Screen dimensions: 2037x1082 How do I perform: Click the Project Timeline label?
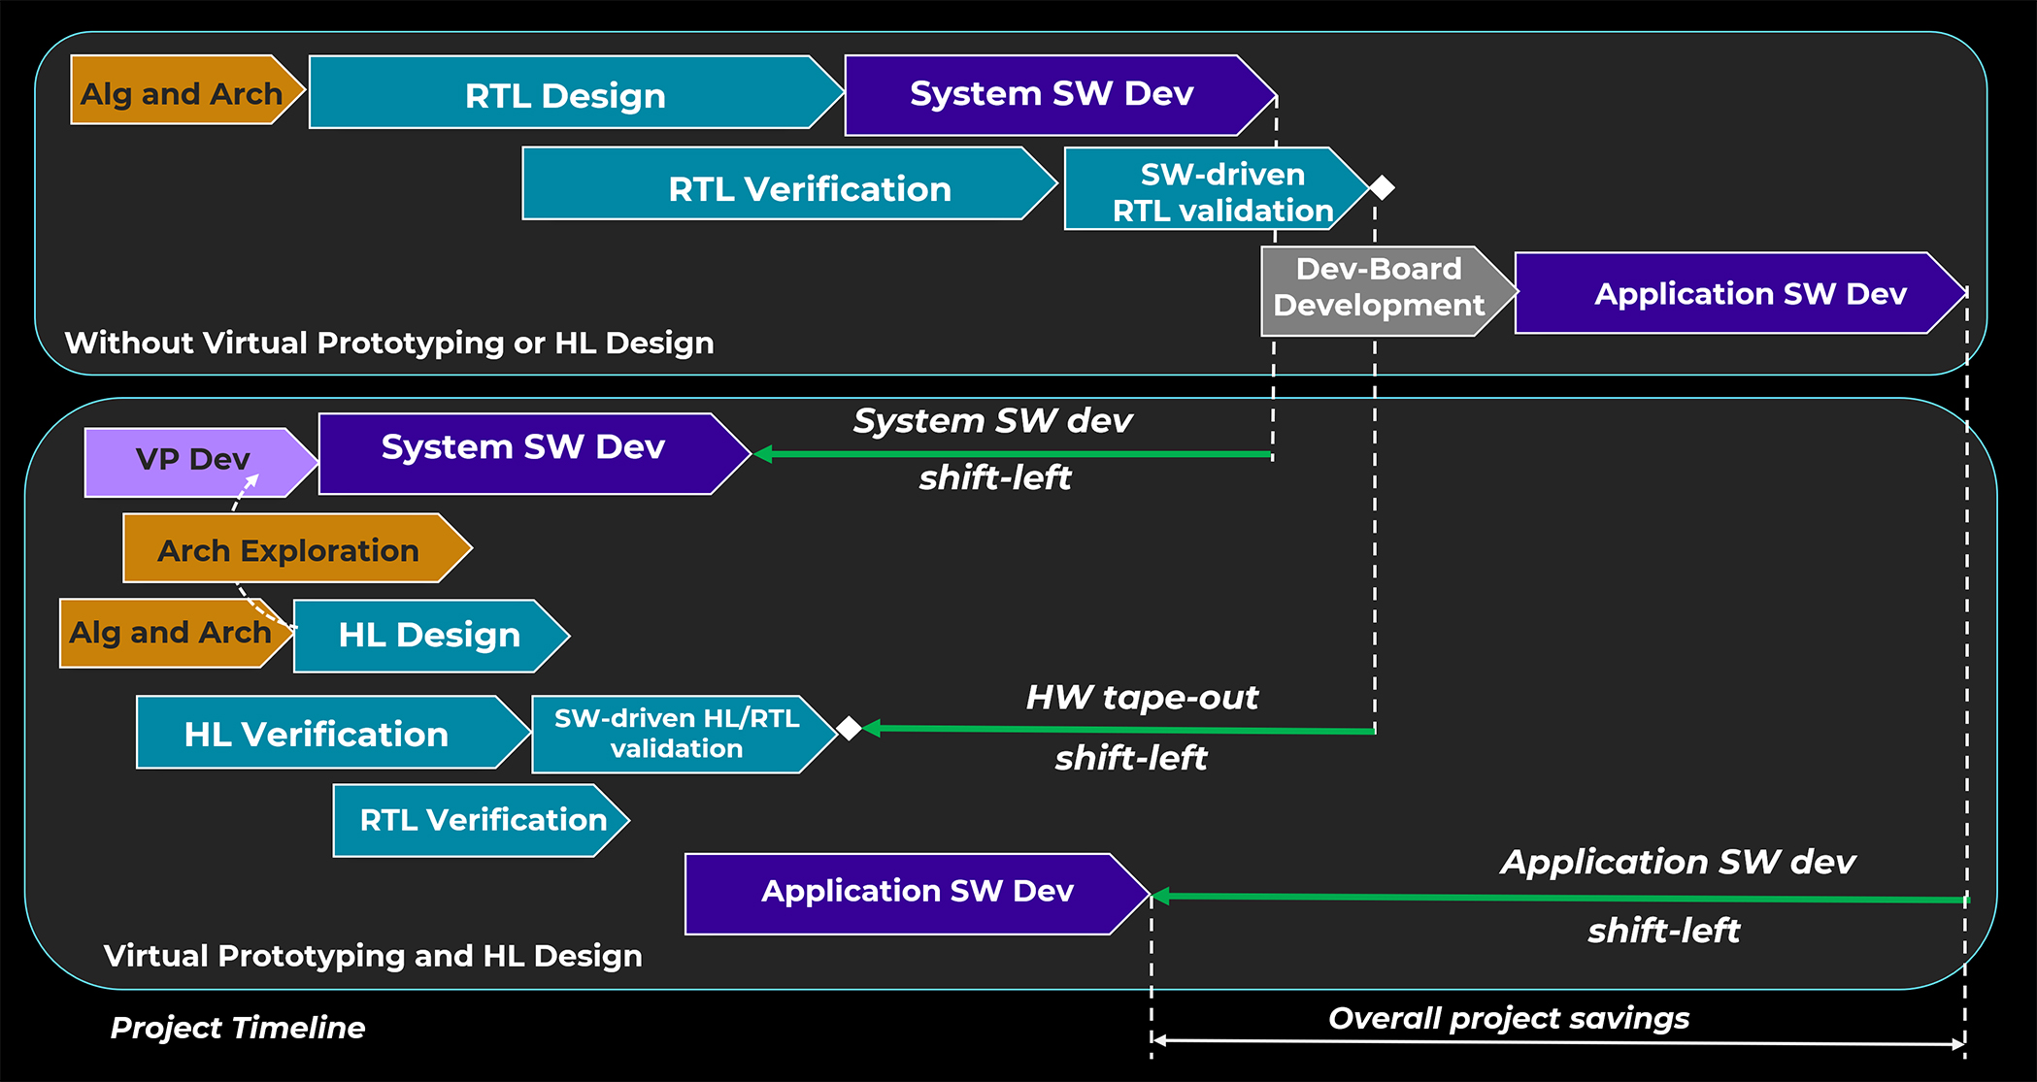[x=238, y=1028]
